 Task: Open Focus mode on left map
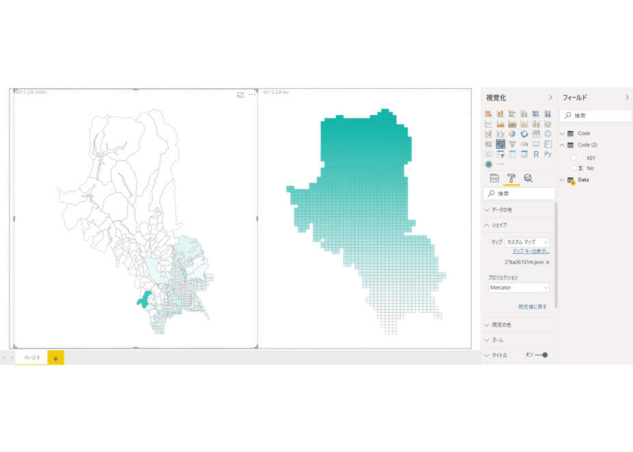pyautogui.click(x=240, y=95)
